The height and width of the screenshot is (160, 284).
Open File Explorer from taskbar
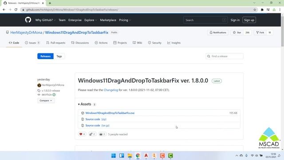click(130, 156)
